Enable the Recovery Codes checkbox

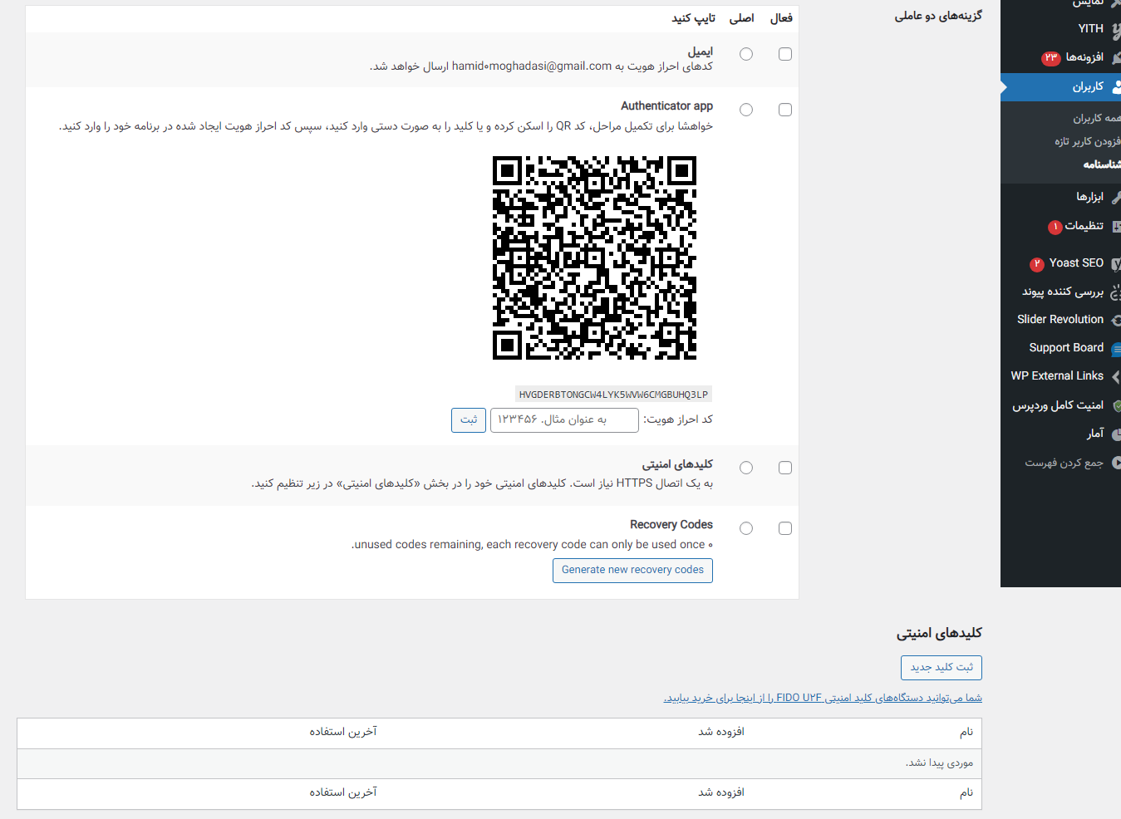coord(785,528)
